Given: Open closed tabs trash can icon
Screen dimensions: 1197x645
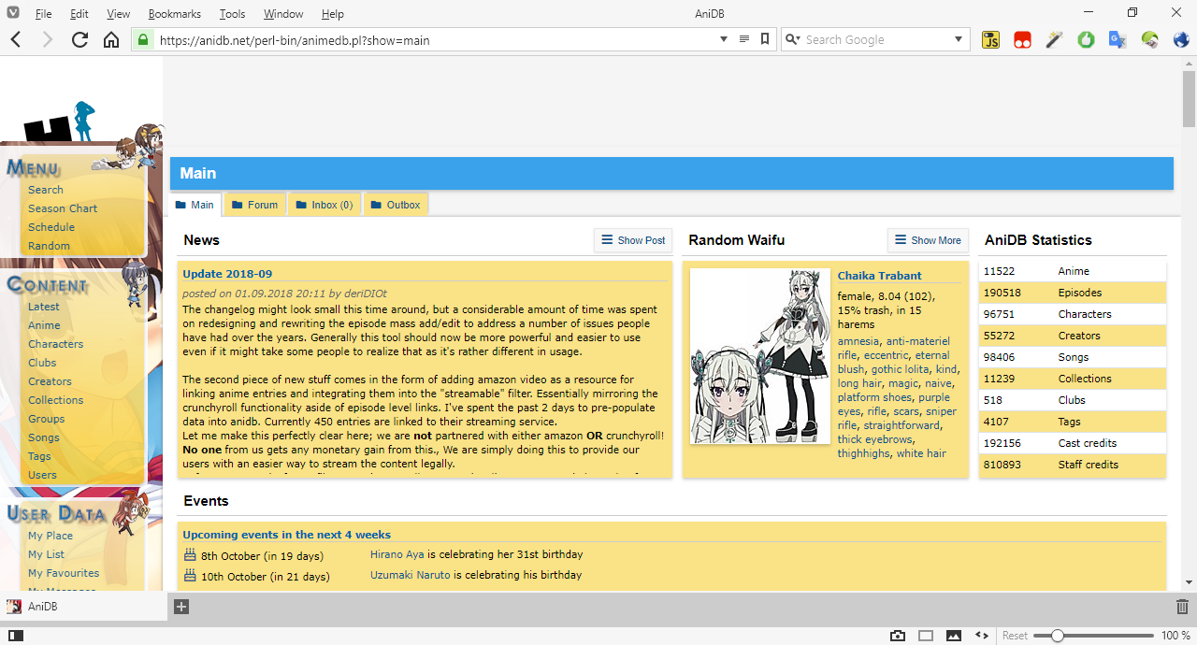Looking at the screenshot, I should pos(1182,607).
